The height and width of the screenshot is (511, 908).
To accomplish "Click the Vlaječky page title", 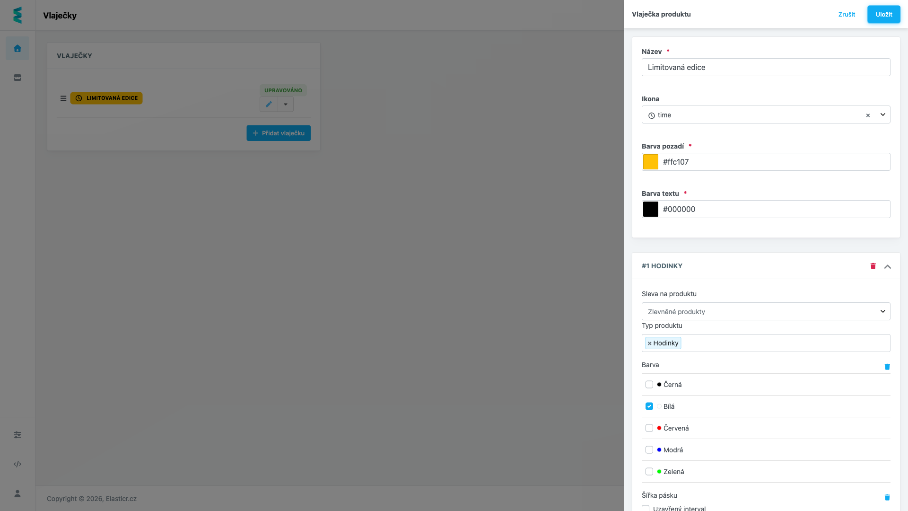I will click(60, 16).
